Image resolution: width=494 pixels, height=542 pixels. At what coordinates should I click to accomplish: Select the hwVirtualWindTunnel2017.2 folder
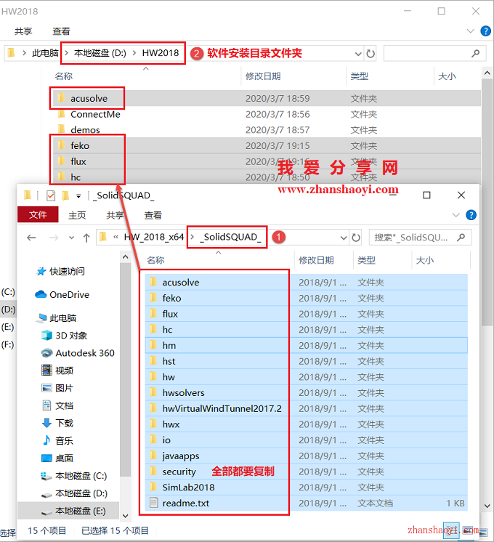(x=307, y=408)
